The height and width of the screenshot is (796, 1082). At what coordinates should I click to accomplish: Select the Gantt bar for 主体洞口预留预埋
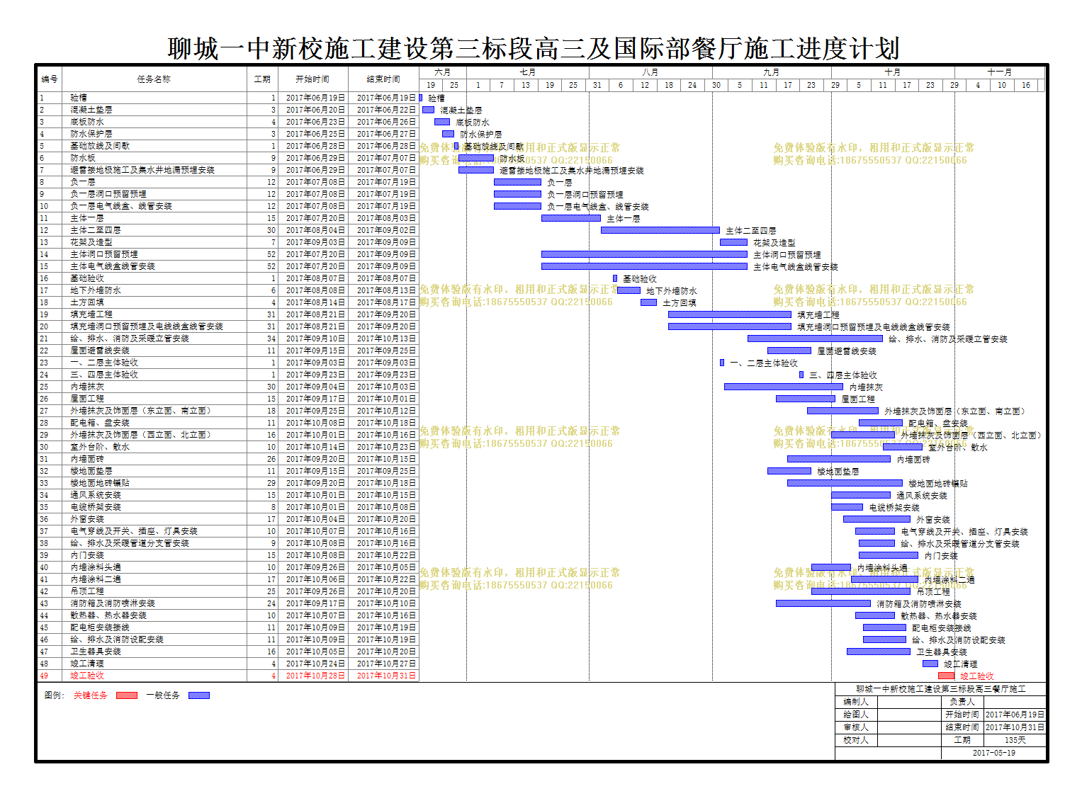[x=644, y=254]
